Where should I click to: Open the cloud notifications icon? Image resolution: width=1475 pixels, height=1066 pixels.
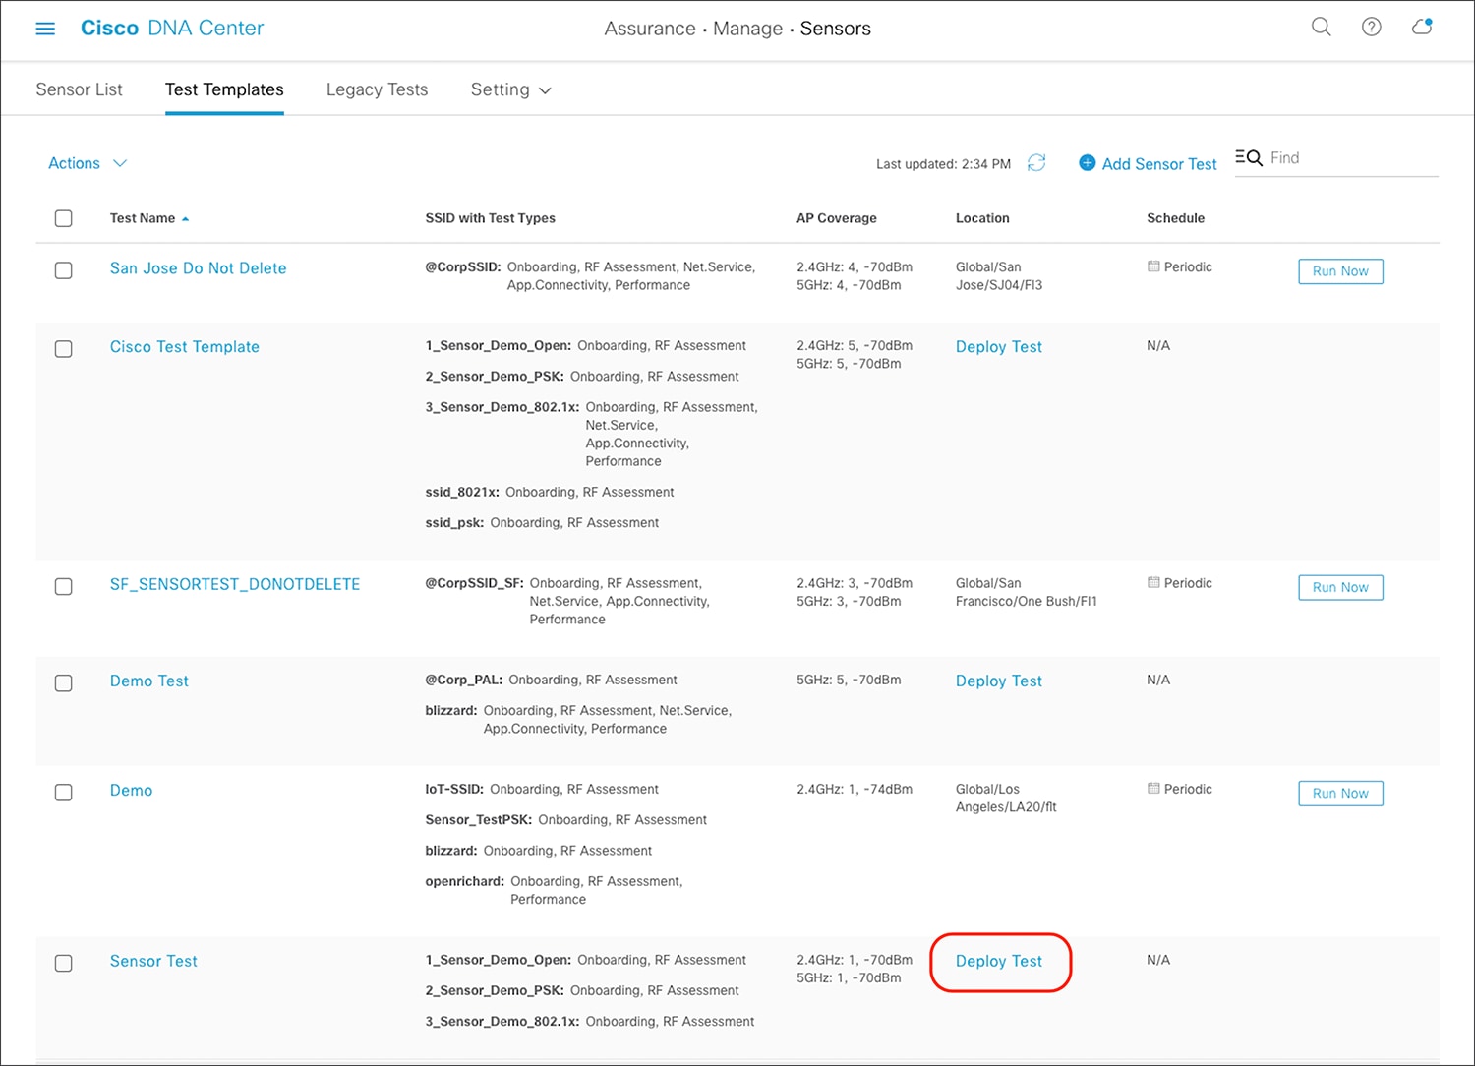pyautogui.click(x=1422, y=27)
